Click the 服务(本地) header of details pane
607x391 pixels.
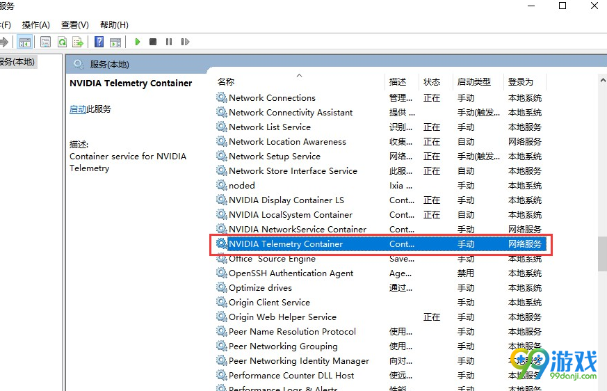110,64
